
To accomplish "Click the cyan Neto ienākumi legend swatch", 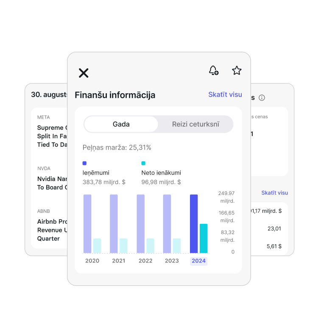I will (143, 163).
